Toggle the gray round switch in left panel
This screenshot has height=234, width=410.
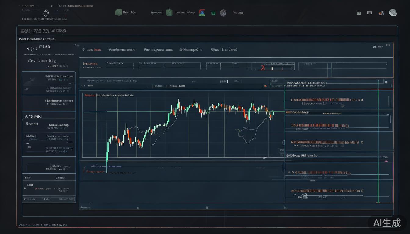[29, 147]
